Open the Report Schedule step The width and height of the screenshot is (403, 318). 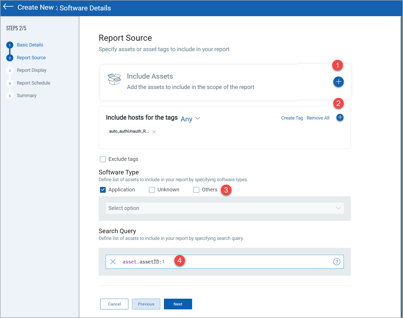pos(33,83)
